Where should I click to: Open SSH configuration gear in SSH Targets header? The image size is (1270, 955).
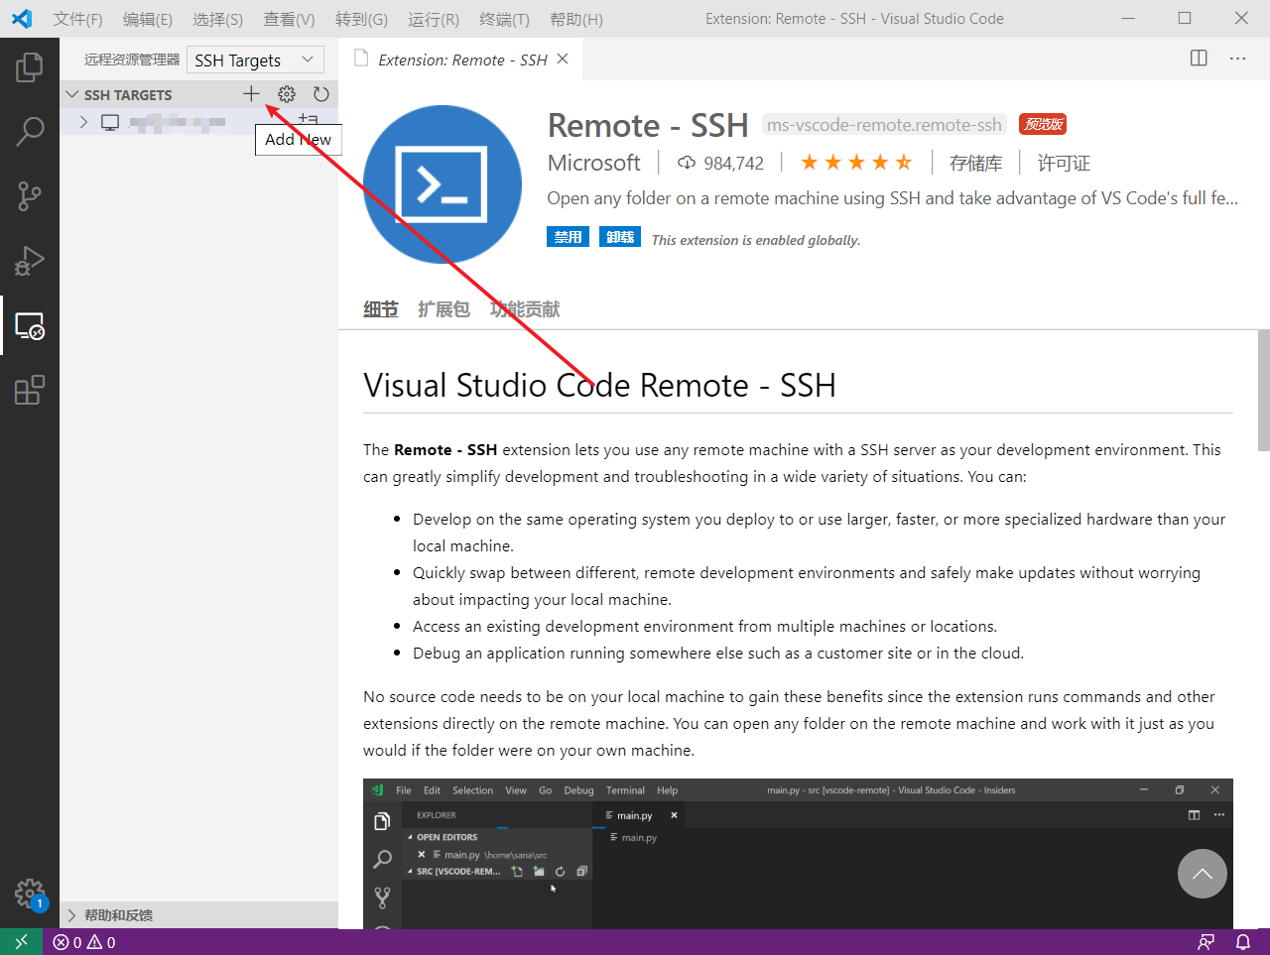[x=287, y=94]
